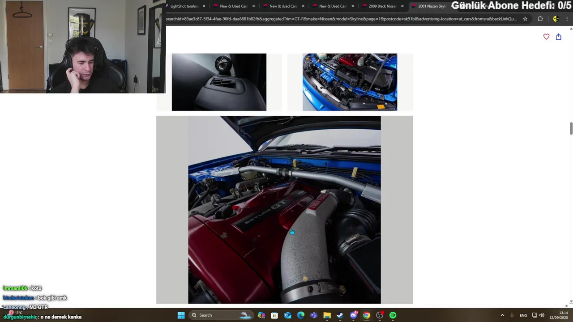
Task: Open the Windows Start menu
Action: pyautogui.click(x=181, y=315)
